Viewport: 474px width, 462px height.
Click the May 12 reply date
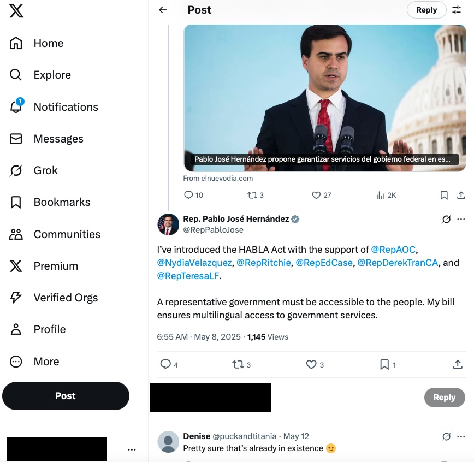[296, 436]
